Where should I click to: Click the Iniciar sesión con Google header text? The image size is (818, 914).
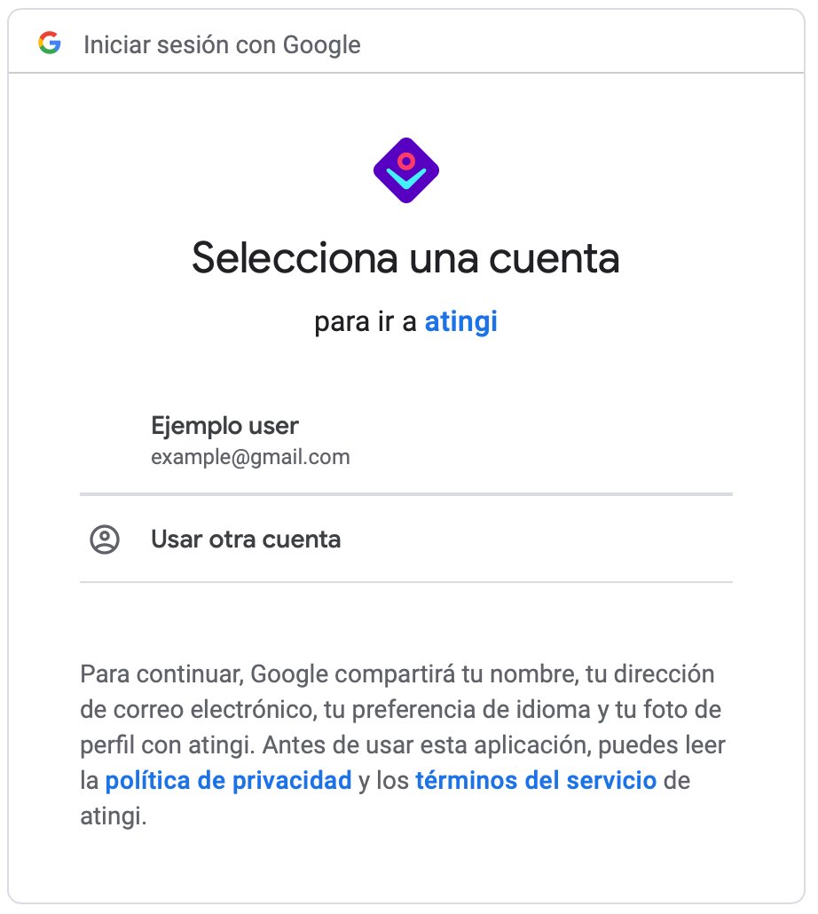(222, 45)
